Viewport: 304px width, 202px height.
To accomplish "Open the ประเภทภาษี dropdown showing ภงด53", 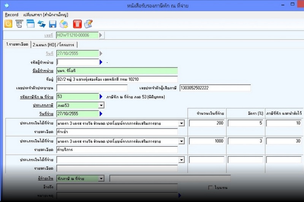I will [101, 105].
